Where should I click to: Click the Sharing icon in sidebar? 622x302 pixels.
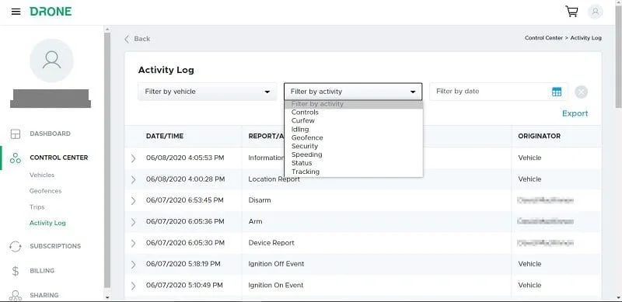[x=16, y=295]
